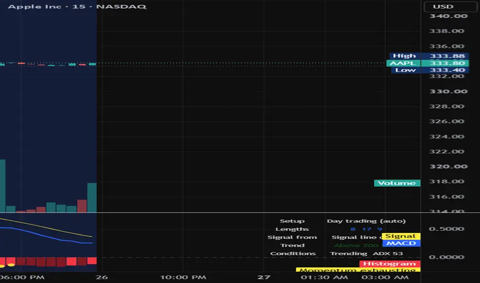Click the 320.00 price axis value
Viewport: 480px width, 283px height.
coord(449,166)
